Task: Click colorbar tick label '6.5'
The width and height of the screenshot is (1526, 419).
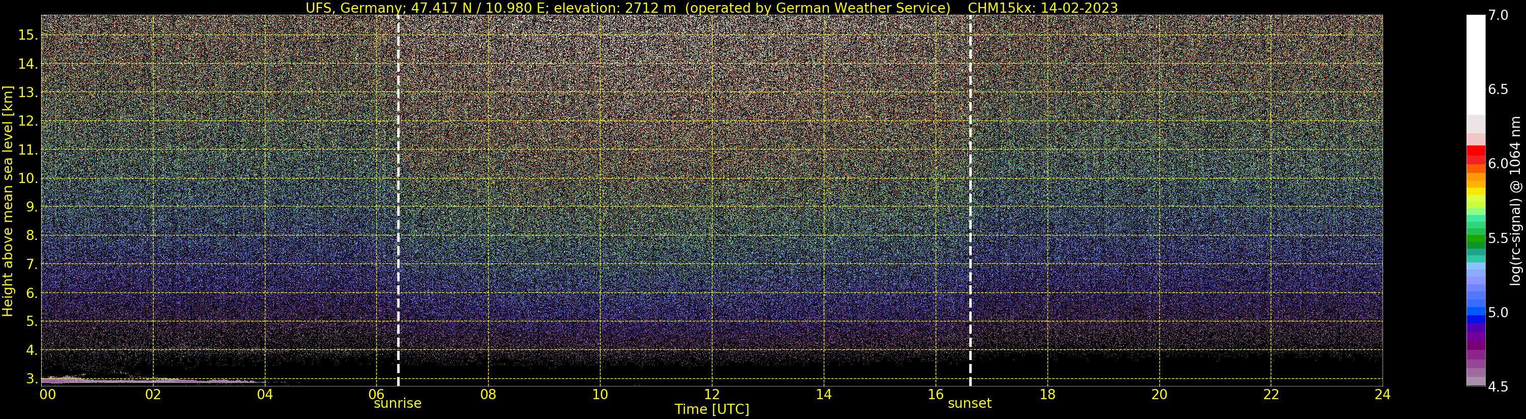Action: pyautogui.click(x=1498, y=89)
